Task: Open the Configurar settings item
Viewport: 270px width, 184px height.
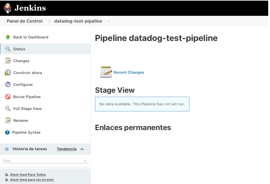Action: coord(23,85)
